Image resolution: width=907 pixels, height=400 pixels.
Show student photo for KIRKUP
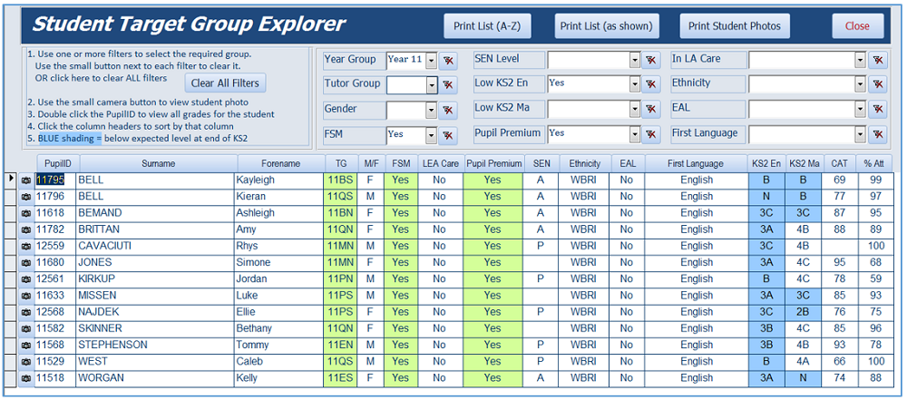tap(26, 279)
